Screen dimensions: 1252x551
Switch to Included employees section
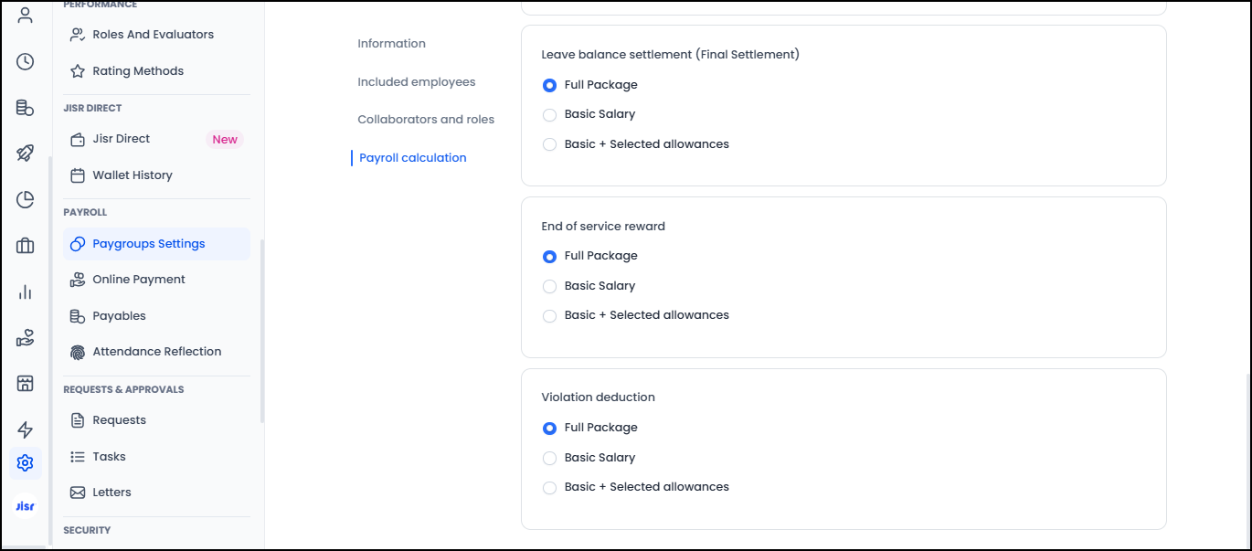(x=416, y=82)
